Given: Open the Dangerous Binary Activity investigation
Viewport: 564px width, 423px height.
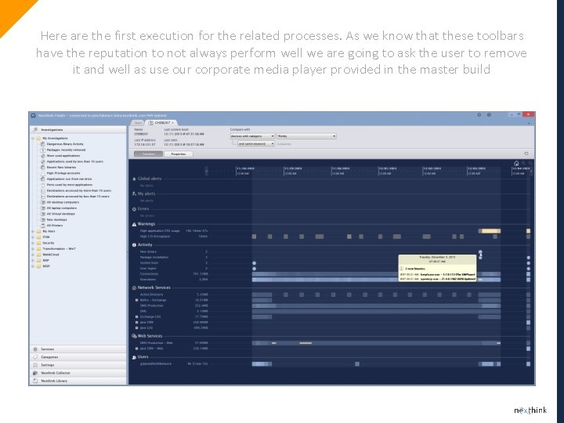Looking at the screenshot, I should click(65, 144).
